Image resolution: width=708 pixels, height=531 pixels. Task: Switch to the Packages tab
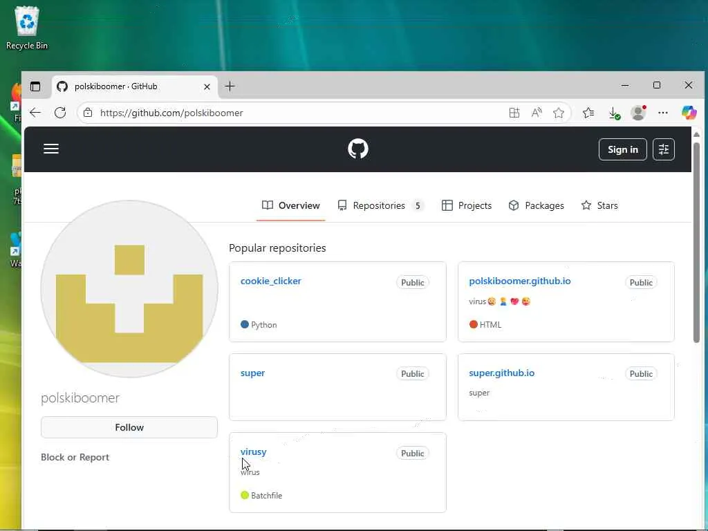pos(536,205)
